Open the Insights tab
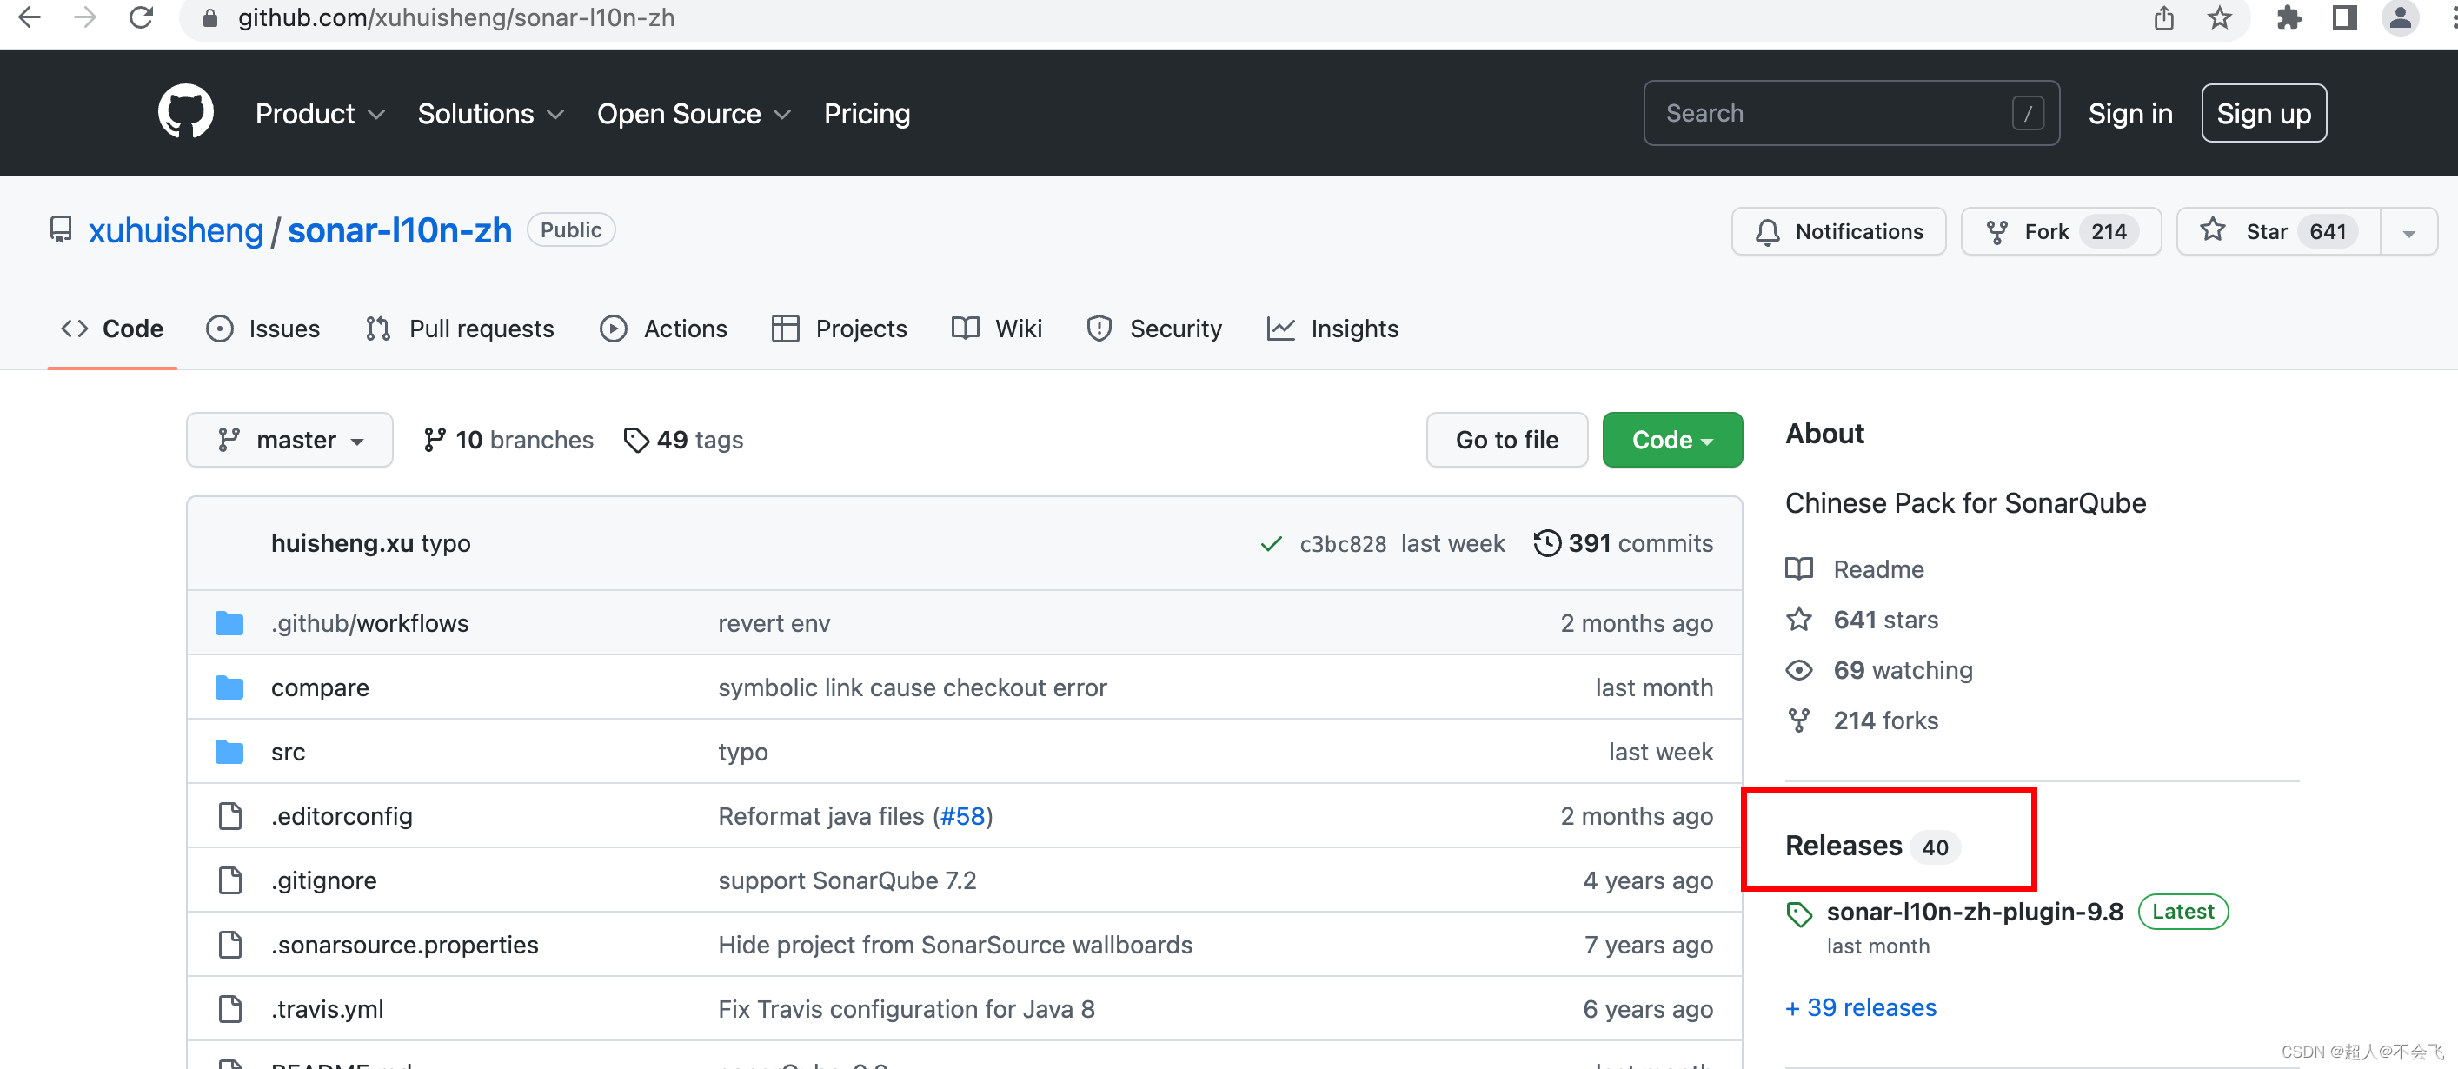The height and width of the screenshot is (1069, 2458). [x=1333, y=329]
